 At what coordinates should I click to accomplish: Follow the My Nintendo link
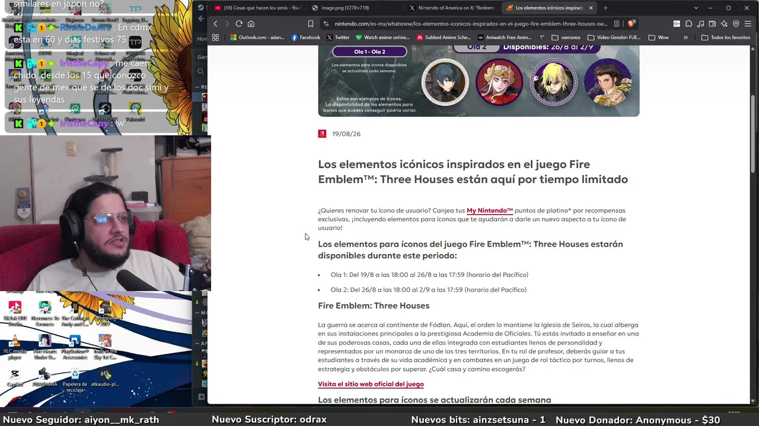490,211
